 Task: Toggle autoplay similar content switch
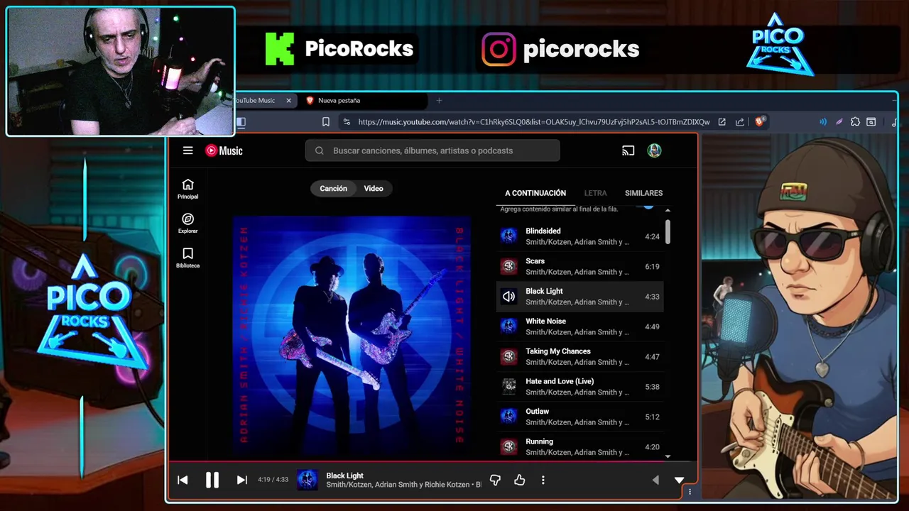[x=647, y=207]
